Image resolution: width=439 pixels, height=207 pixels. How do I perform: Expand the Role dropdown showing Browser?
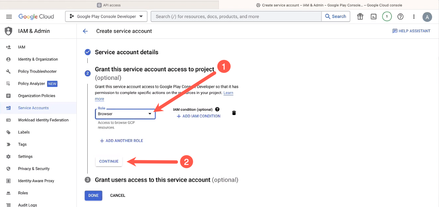point(125,114)
